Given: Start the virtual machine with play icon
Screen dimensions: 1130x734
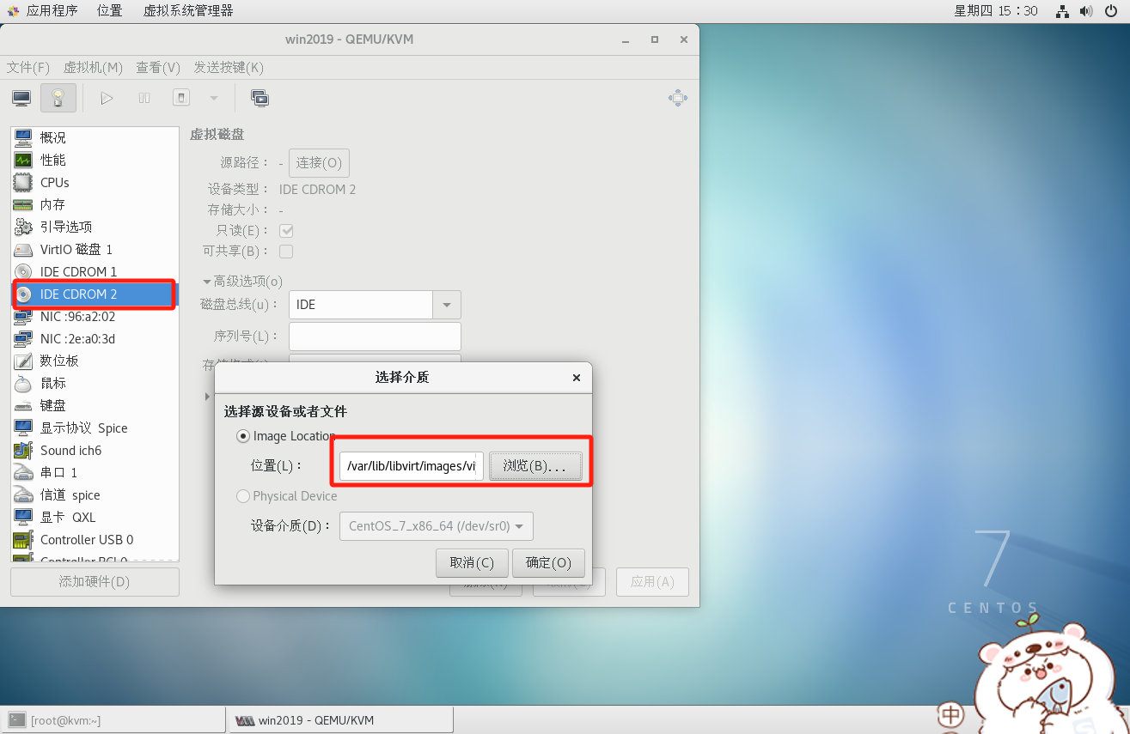Looking at the screenshot, I should point(107,98).
